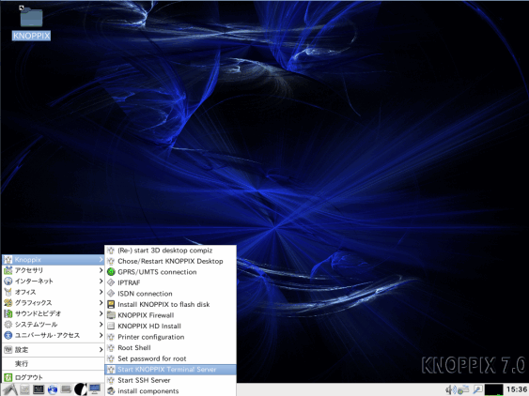Screen dimensions: 529x396
Task: Open the KNOPPIX folder icon on desktop
Action: 31,17
